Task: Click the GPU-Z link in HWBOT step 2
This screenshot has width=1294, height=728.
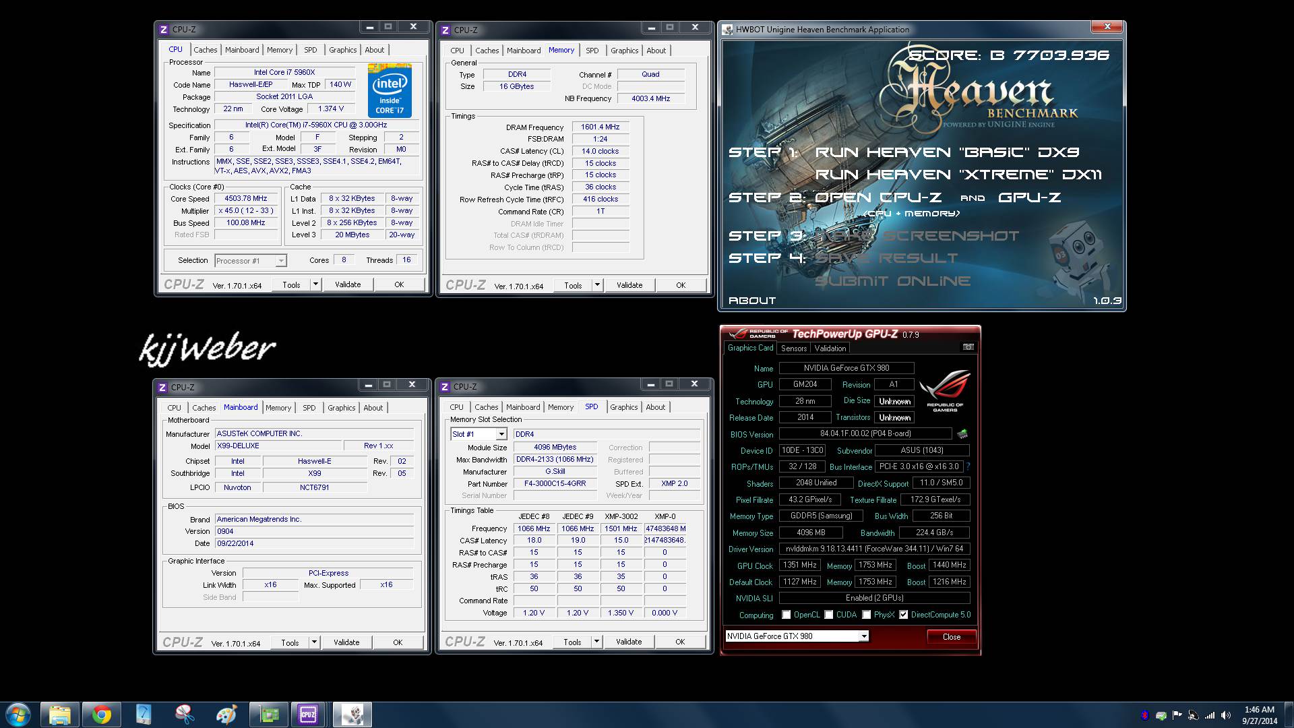Action: [1029, 198]
